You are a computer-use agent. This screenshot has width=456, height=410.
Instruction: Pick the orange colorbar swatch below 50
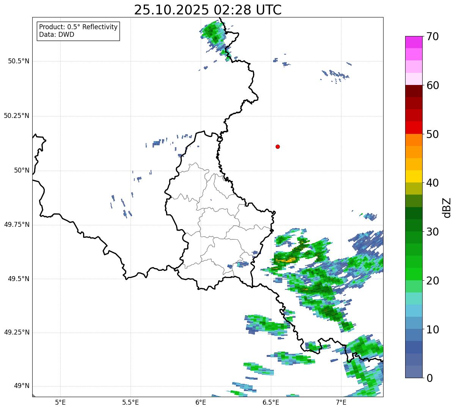click(414, 140)
